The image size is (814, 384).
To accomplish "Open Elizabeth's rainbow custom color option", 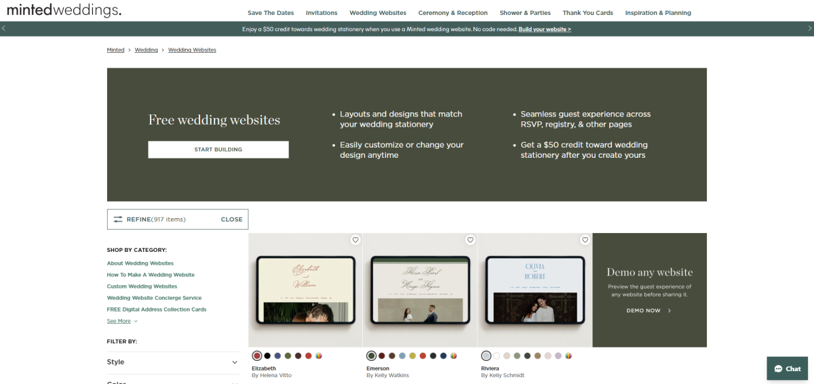I will point(318,356).
